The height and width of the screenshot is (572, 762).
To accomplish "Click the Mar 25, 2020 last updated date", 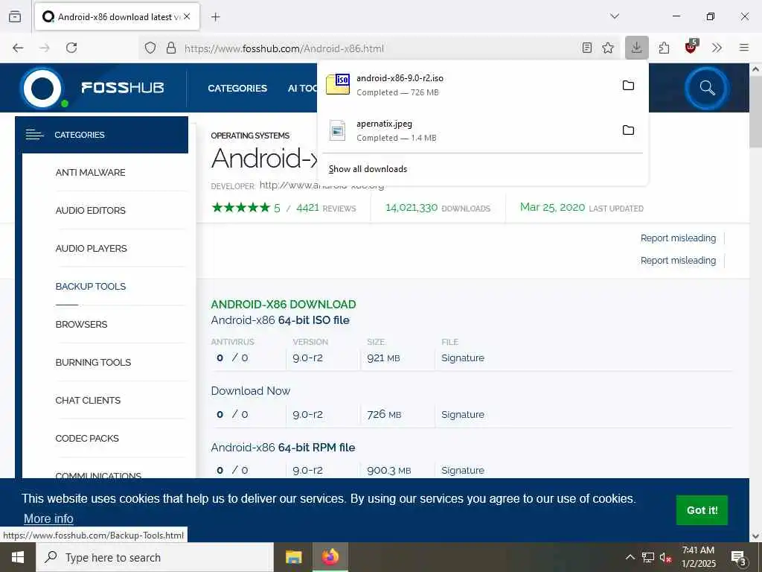I will 582,207.
